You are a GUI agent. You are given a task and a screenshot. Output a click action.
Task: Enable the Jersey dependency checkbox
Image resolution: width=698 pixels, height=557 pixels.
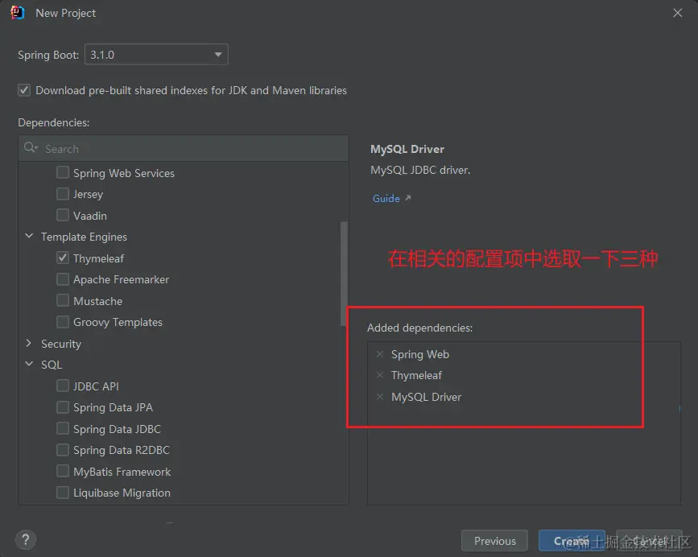[x=63, y=194]
